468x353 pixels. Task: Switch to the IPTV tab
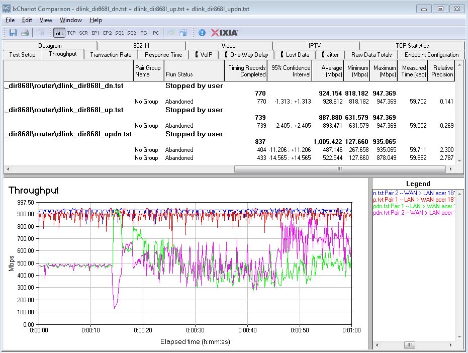[315, 46]
